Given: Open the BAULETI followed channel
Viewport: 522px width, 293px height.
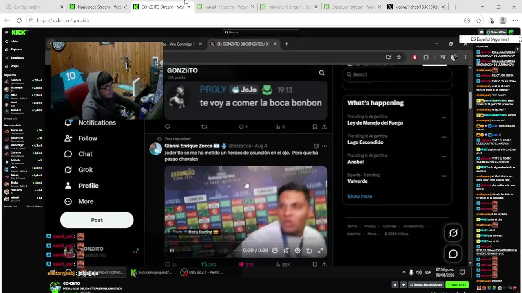Looking at the screenshot, I should [x=23, y=111].
